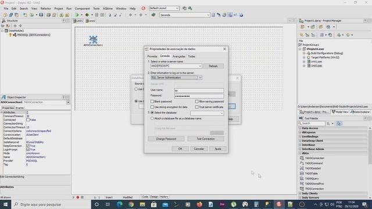The width and height of the screenshot is (372, 209).
Task: Enable Use strong encryption for data
Action: 152,107
